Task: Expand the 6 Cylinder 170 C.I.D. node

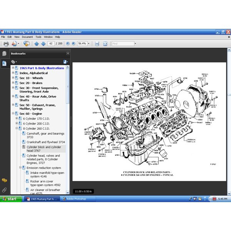Action: (x=17, y=118)
